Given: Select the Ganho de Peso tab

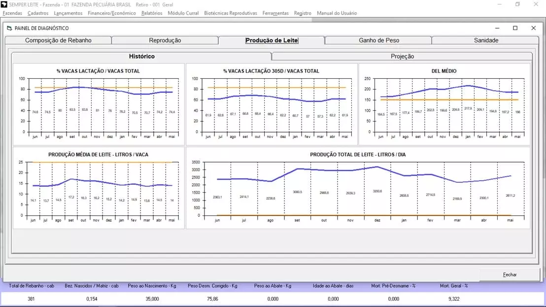Looking at the screenshot, I should (x=378, y=40).
